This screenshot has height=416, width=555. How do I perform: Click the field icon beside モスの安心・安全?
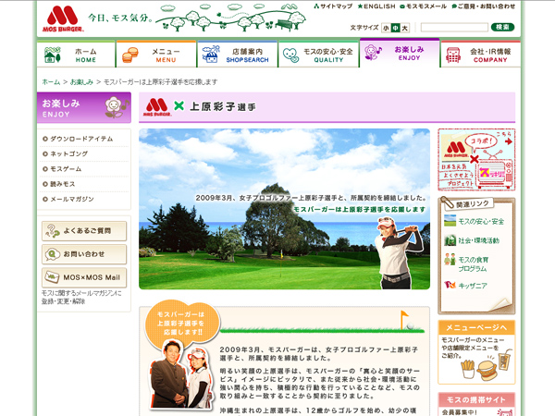point(450,220)
